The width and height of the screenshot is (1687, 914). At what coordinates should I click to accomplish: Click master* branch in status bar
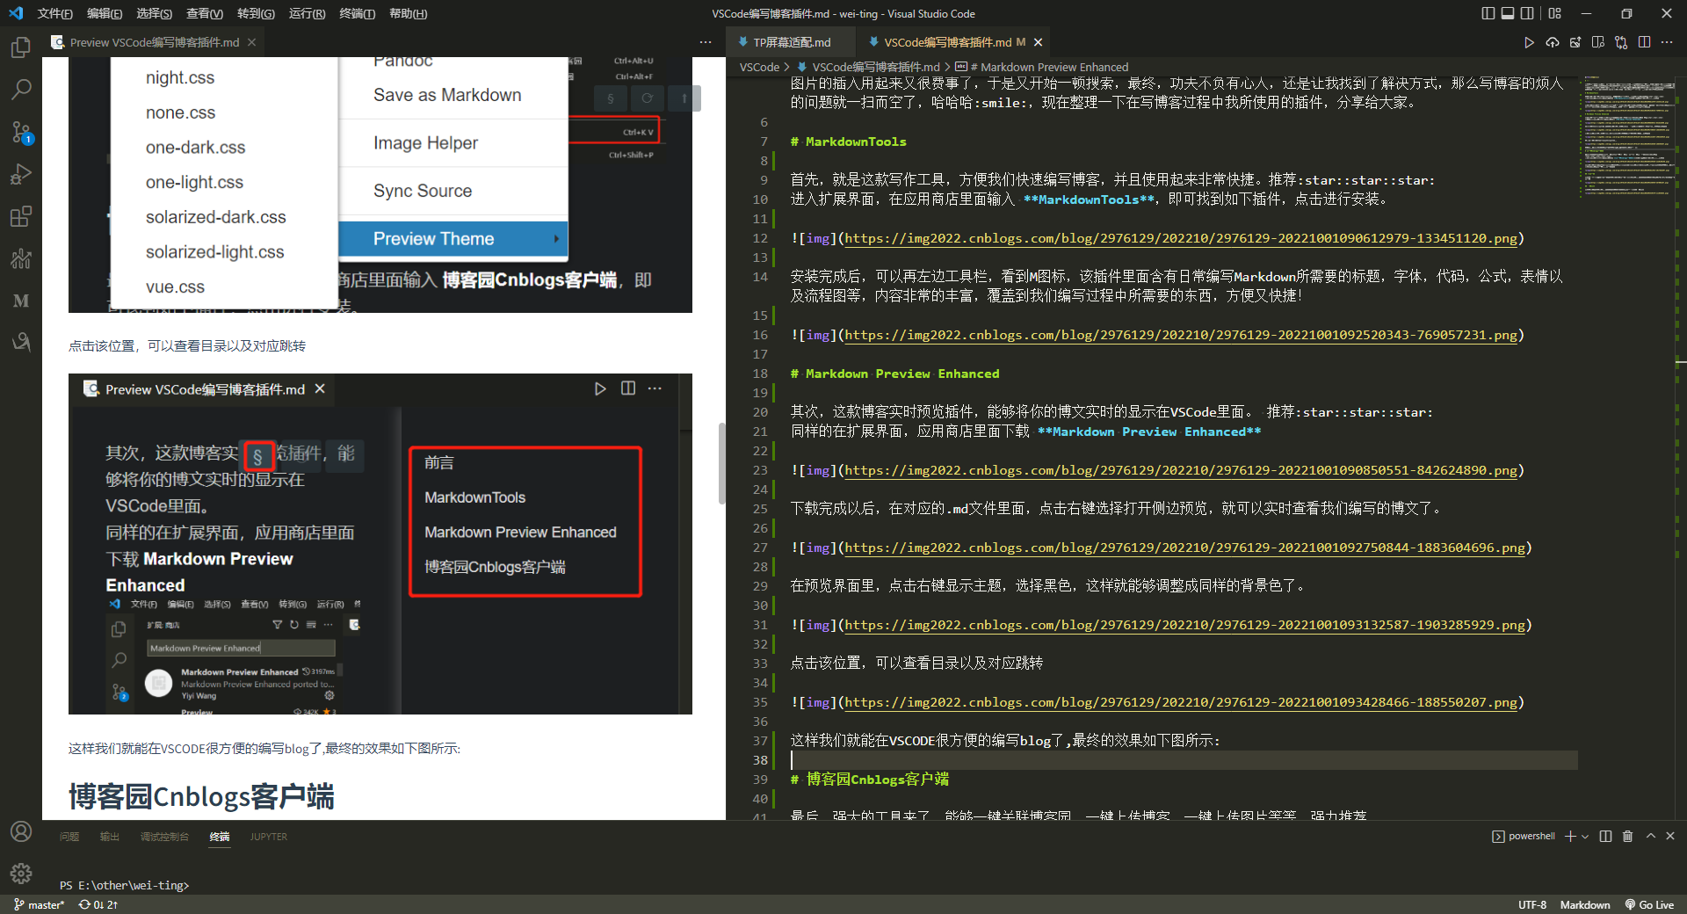40,904
